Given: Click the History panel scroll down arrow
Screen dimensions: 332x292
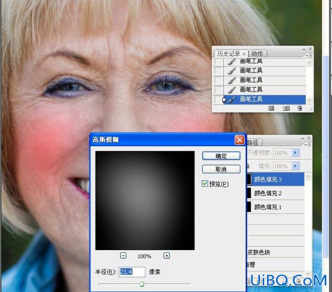Looking at the screenshot, I should click(x=309, y=100).
